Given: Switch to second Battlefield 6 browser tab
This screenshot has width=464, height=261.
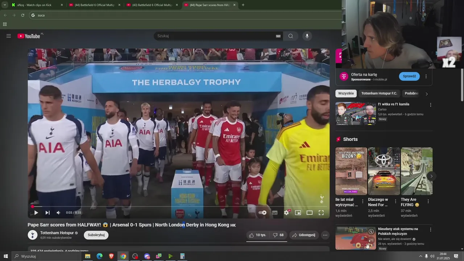Looking at the screenshot, I should 152,5.
